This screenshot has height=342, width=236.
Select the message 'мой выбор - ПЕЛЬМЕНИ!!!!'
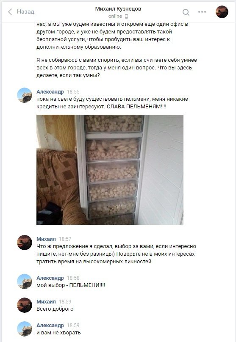[x=71, y=285]
